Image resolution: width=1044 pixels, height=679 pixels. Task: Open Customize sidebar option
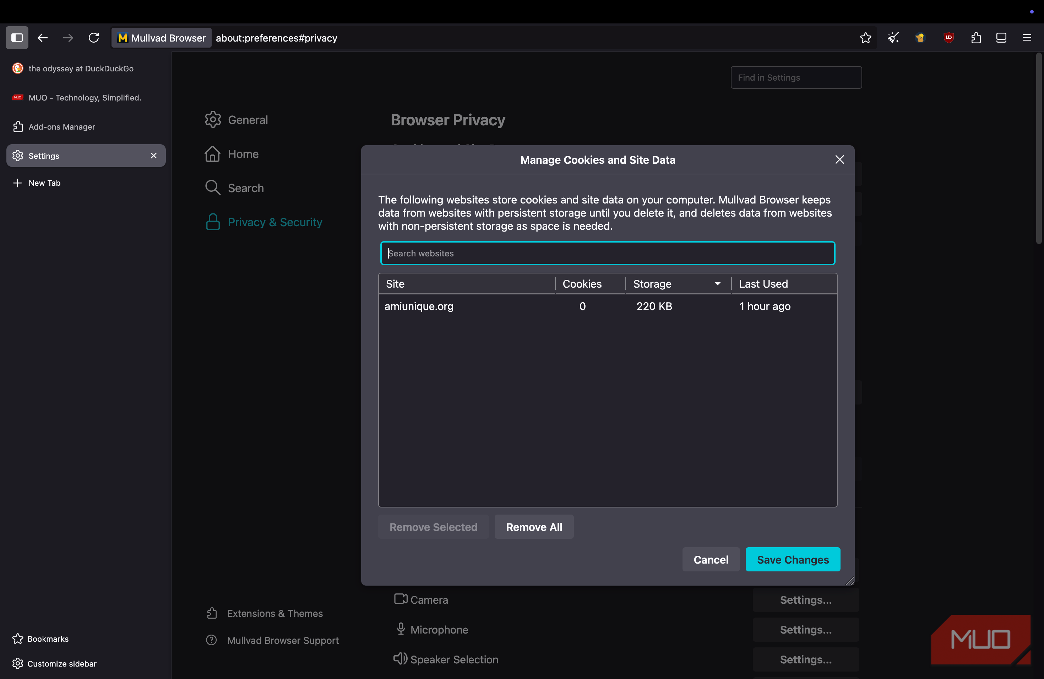(x=54, y=663)
